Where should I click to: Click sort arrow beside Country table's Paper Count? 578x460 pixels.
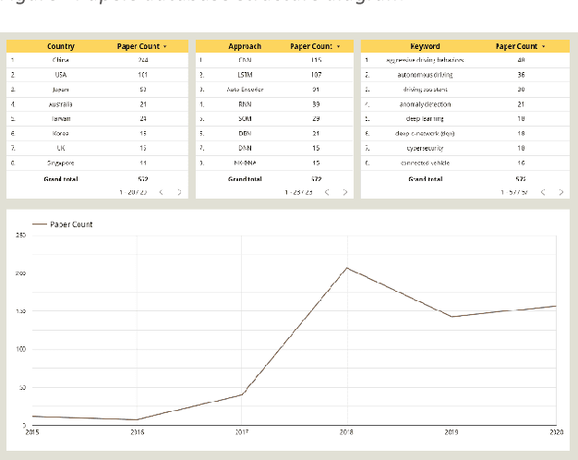click(x=164, y=46)
